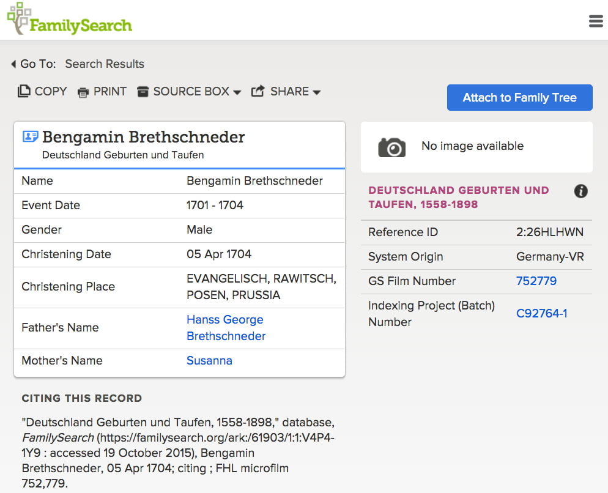Click the back arrow beside Go To
This screenshot has height=493, width=608.
(13, 64)
